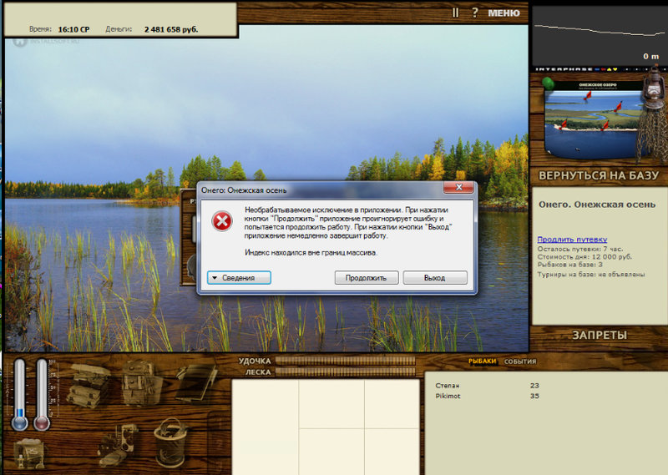Click the red error icon in the dialog

point(222,221)
